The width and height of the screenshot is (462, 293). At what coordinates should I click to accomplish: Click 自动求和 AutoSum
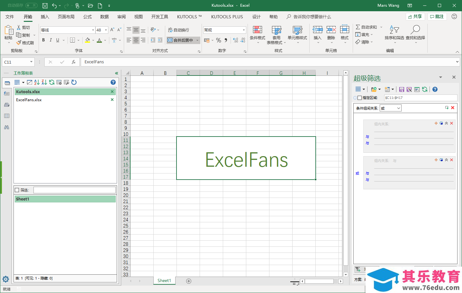click(x=367, y=27)
